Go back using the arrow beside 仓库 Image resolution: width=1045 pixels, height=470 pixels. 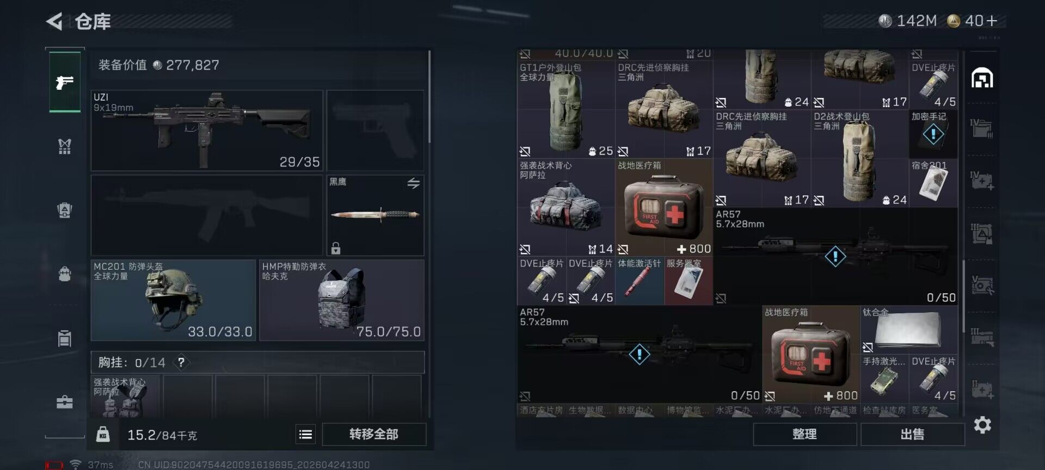[x=54, y=22]
